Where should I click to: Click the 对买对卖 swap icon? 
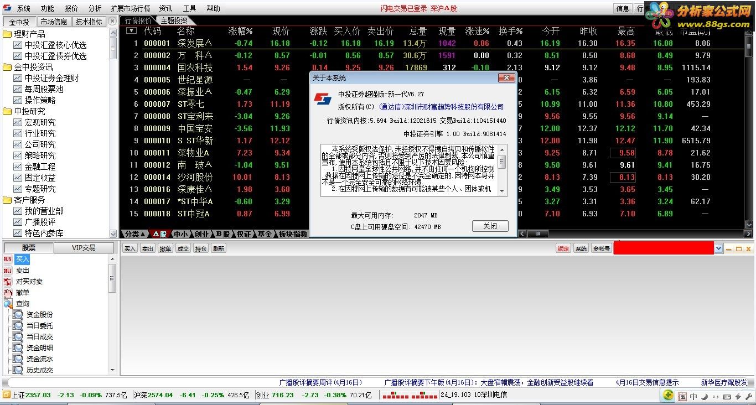(x=8, y=281)
